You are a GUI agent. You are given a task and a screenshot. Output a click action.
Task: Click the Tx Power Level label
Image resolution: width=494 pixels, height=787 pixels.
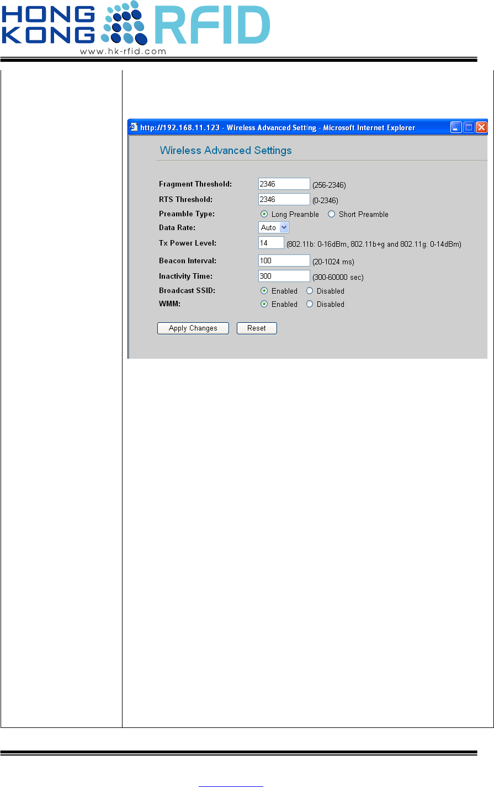[x=188, y=243]
